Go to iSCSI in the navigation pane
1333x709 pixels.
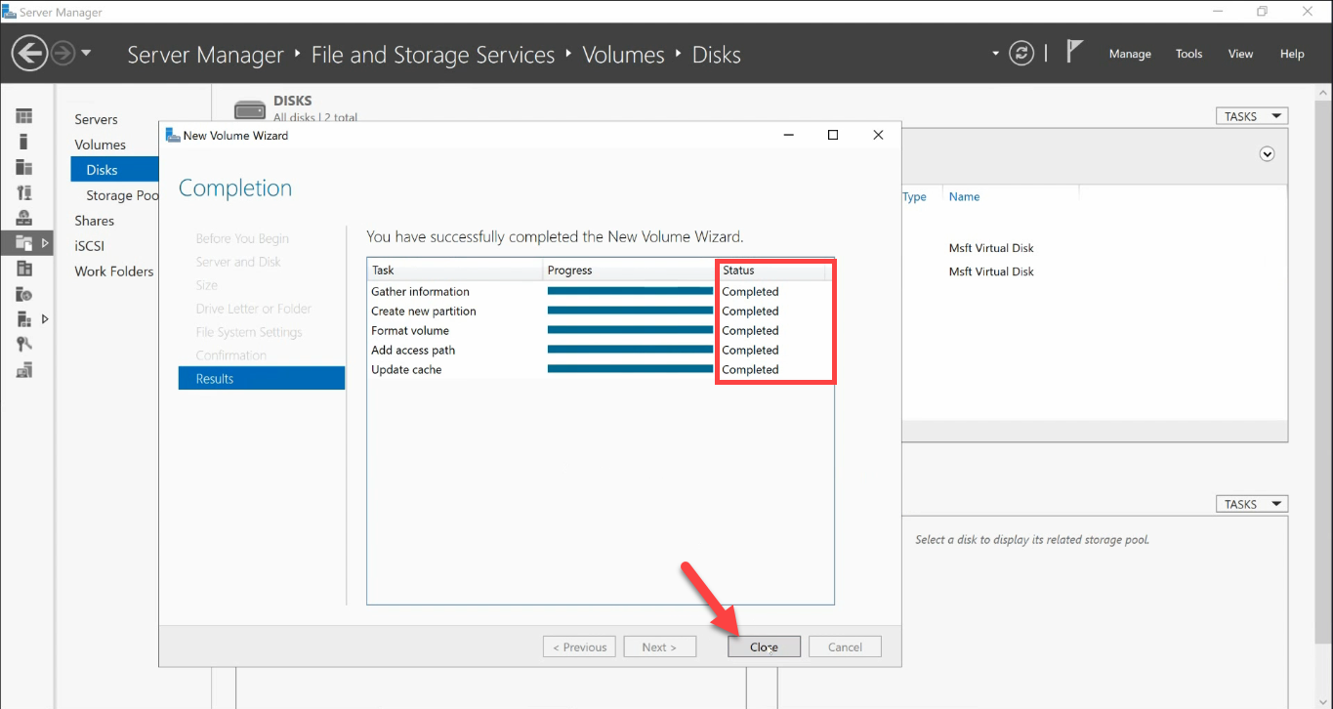(x=89, y=246)
